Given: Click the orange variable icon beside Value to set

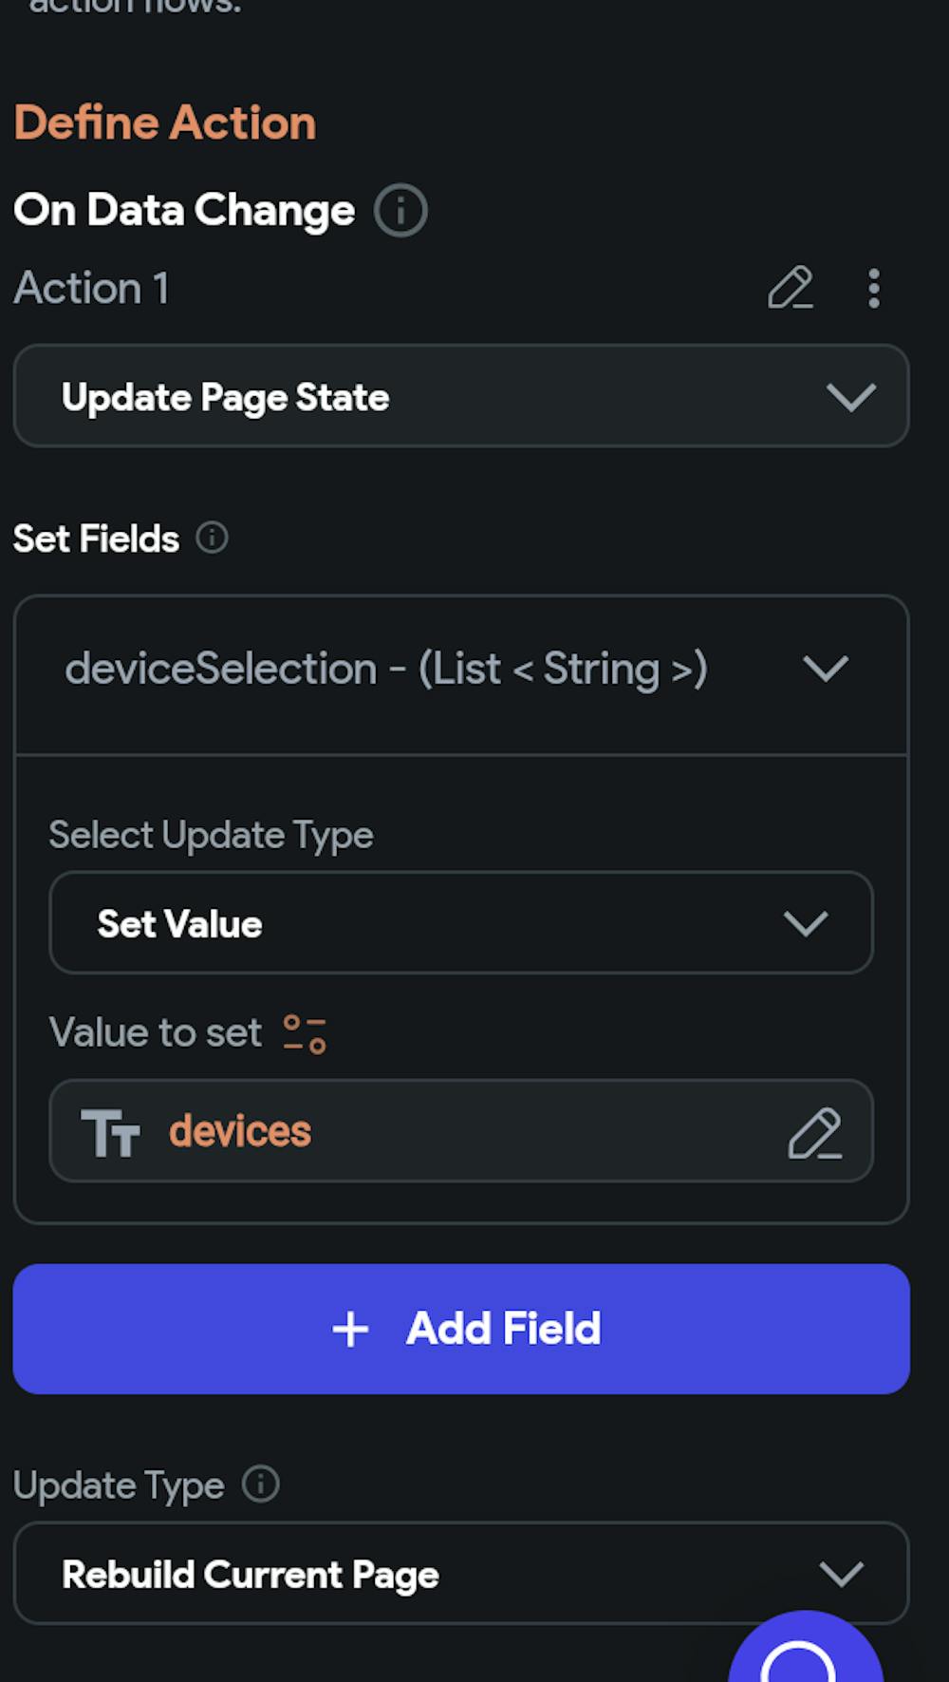Looking at the screenshot, I should 305,1033.
